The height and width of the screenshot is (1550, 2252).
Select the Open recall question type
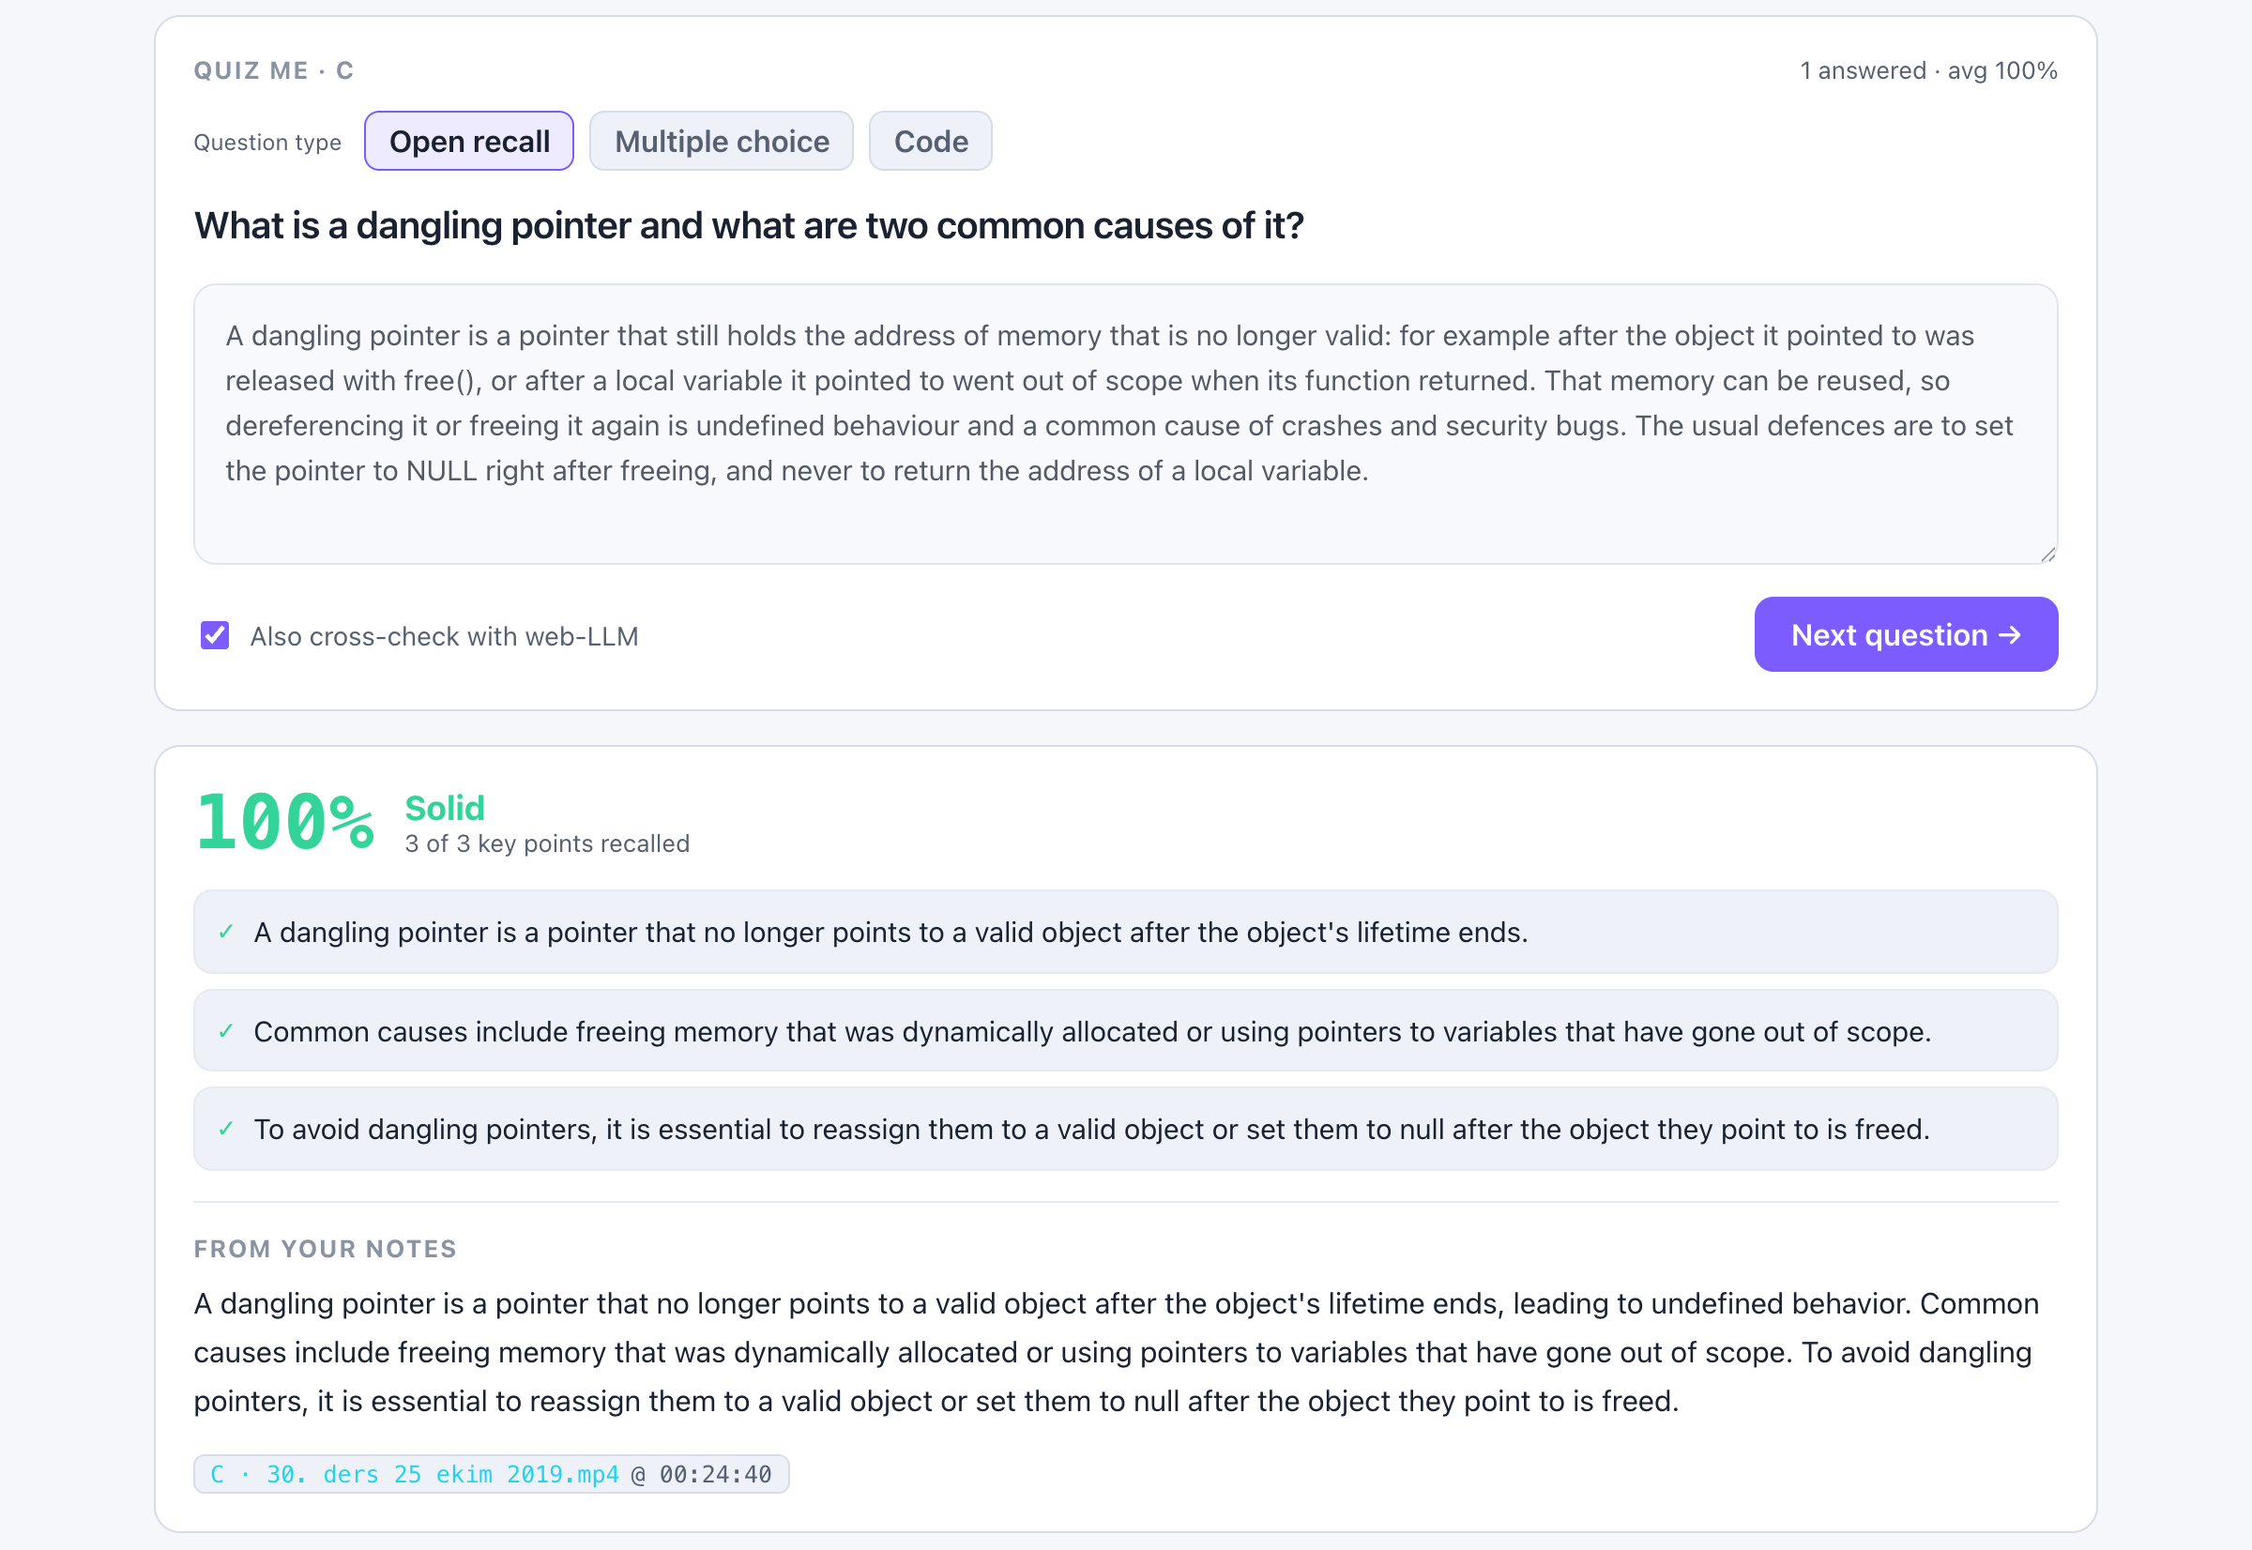469,142
